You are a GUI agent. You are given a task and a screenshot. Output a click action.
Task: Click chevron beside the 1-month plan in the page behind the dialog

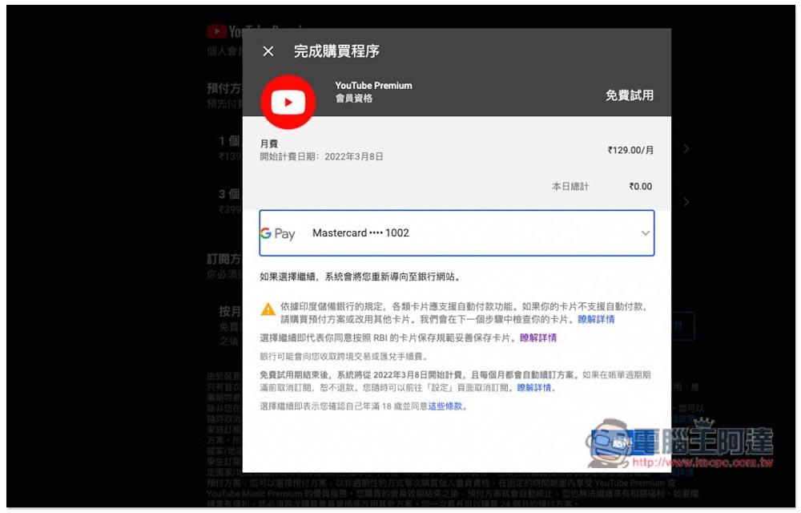click(686, 148)
